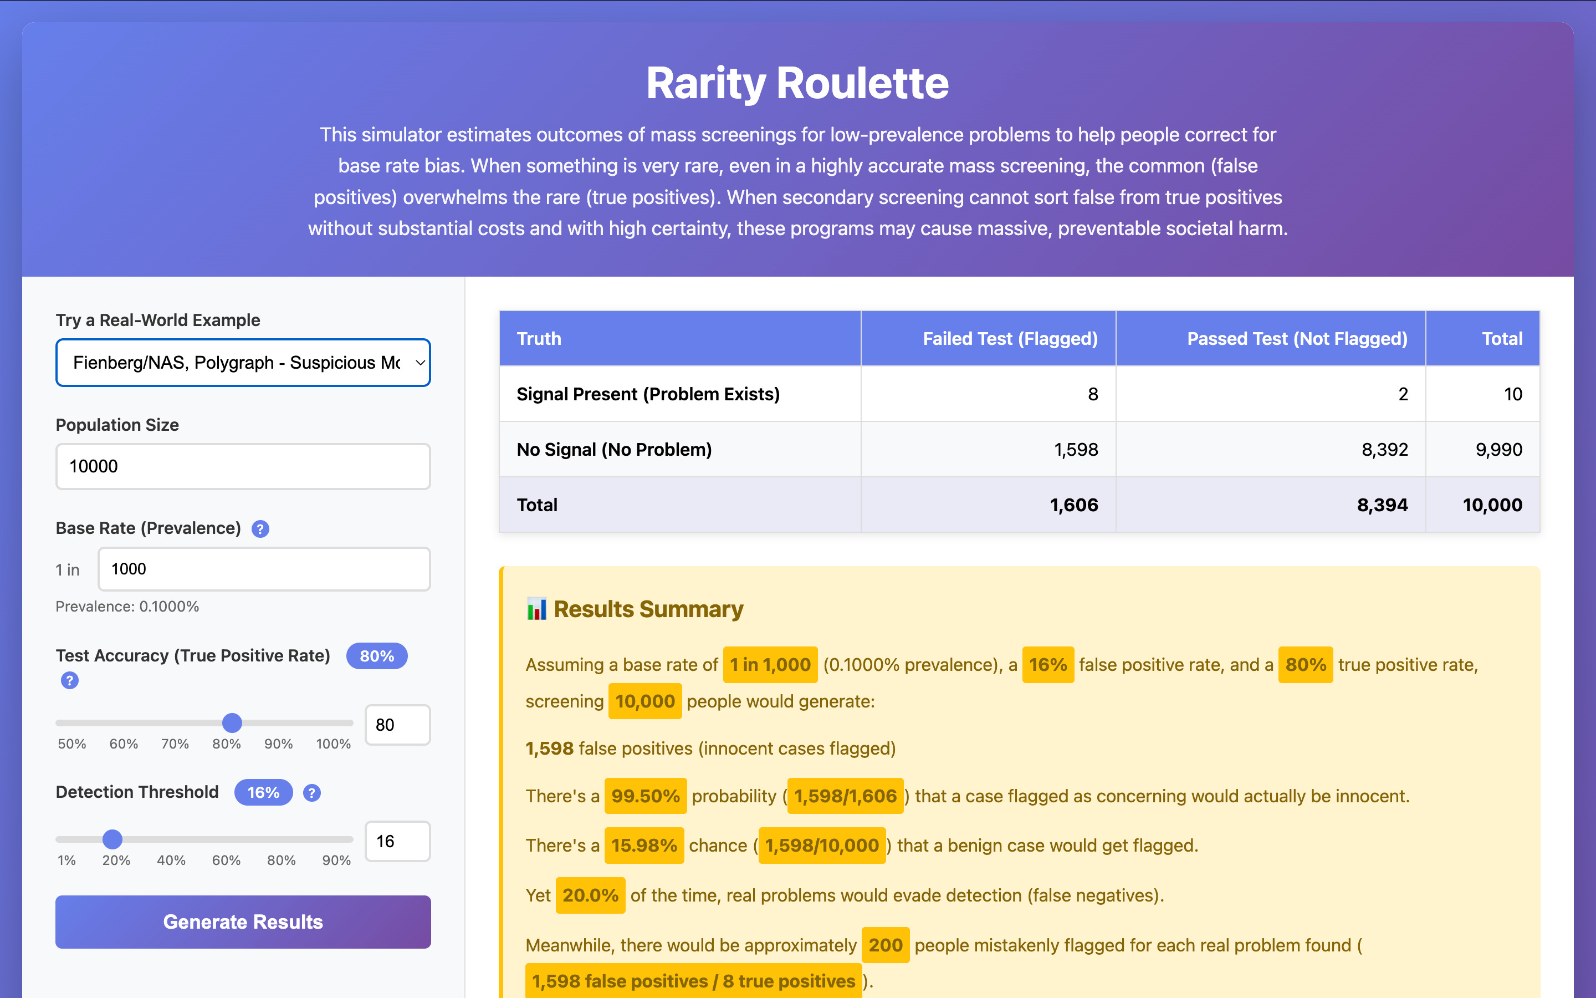Click the Rarity Roulette title heading
Viewport: 1596px width, 998px height.
click(797, 83)
